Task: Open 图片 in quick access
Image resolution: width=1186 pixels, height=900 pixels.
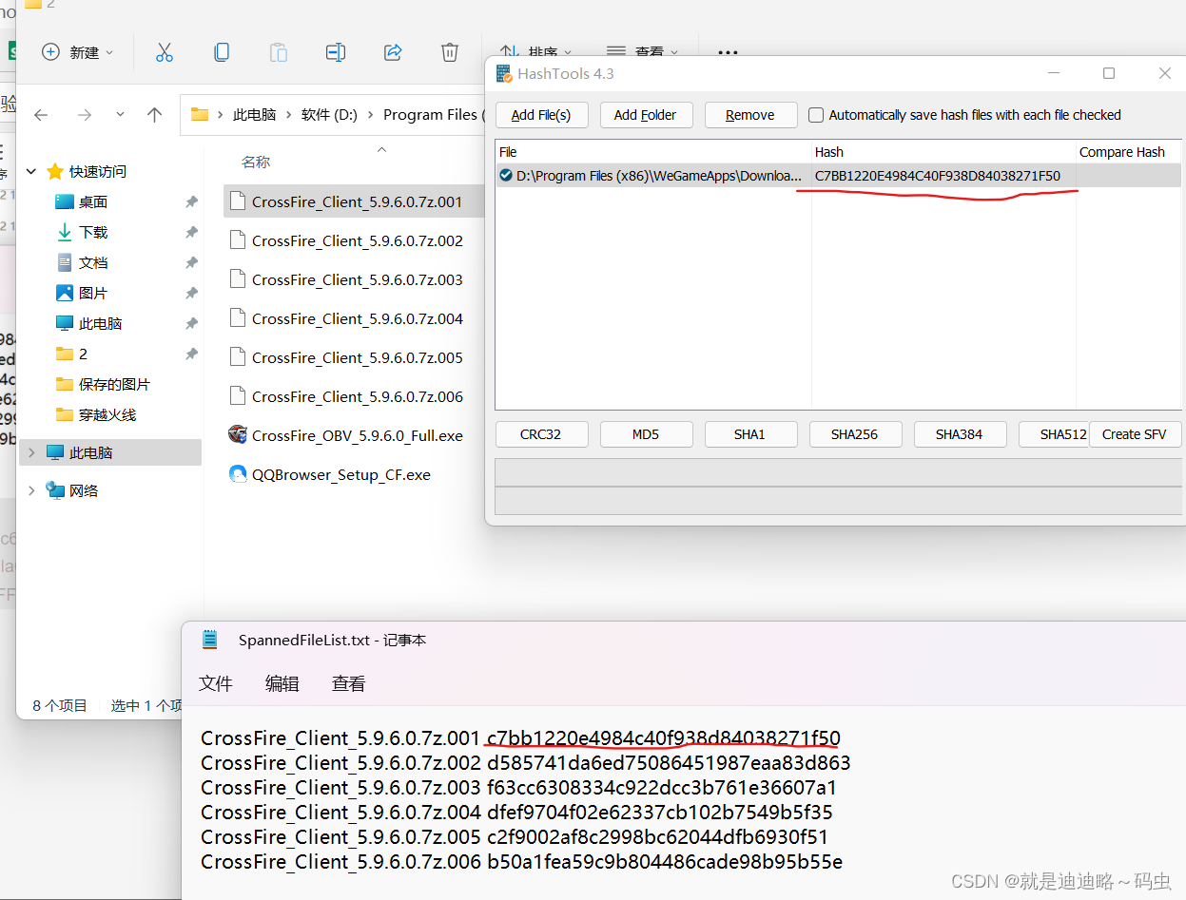Action: pos(92,293)
